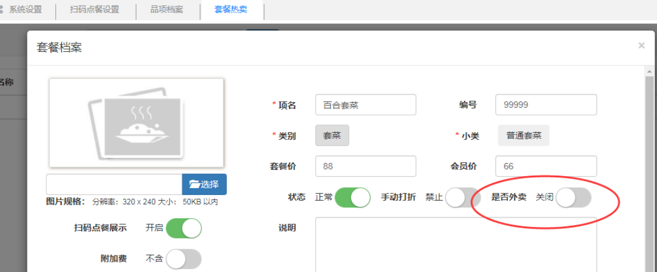Click the 编号 input field
657x272 pixels.
(x=546, y=105)
